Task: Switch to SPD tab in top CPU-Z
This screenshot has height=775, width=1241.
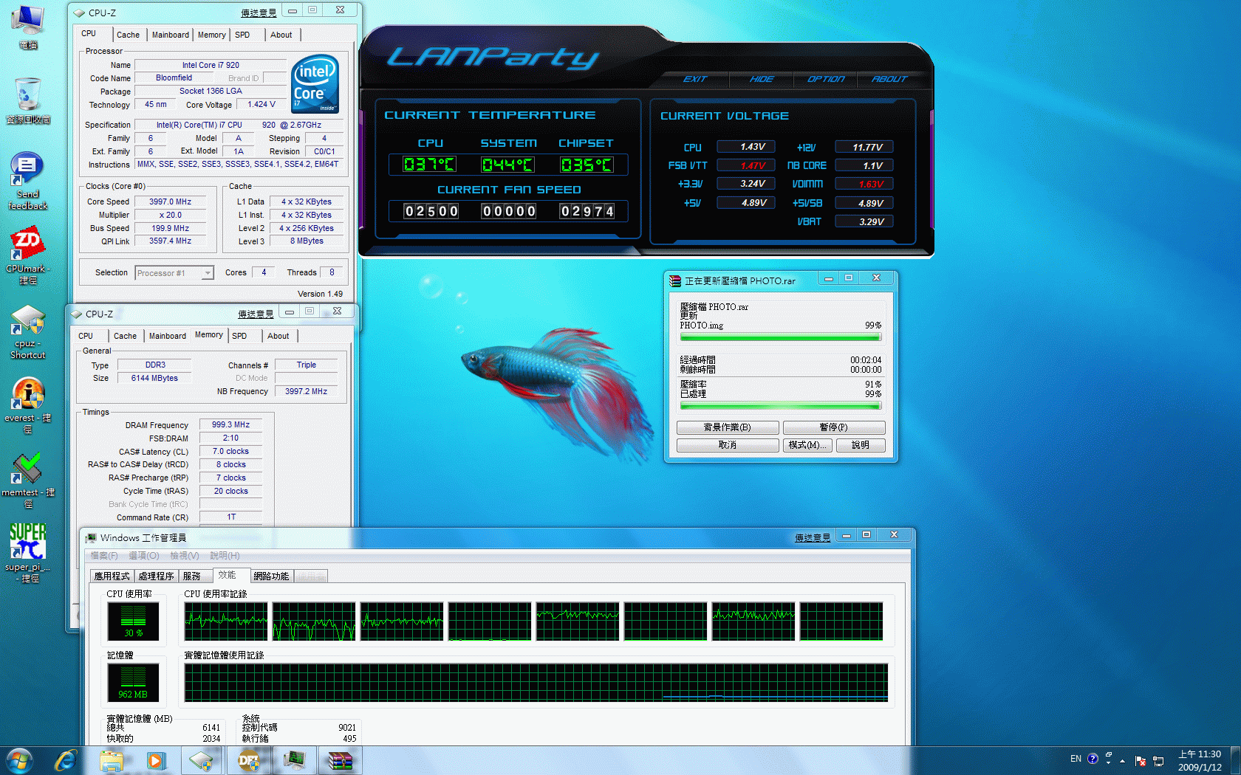Action: (x=242, y=35)
